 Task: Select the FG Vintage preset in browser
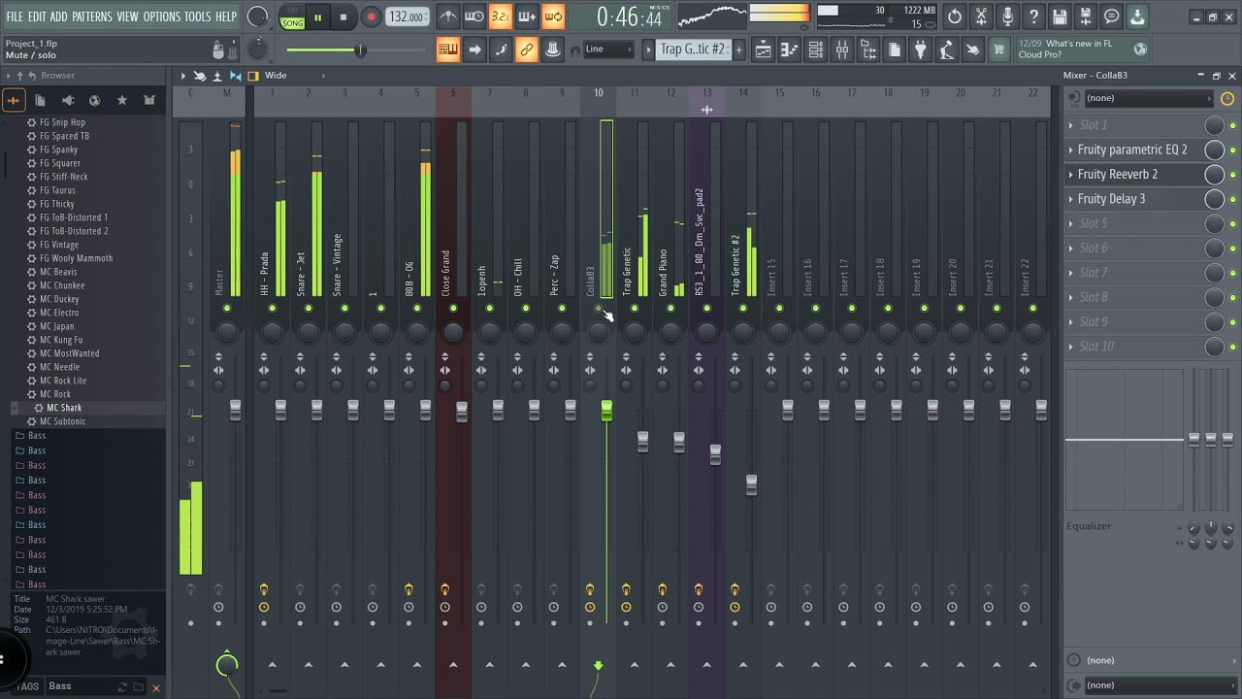tap(57, 245)
